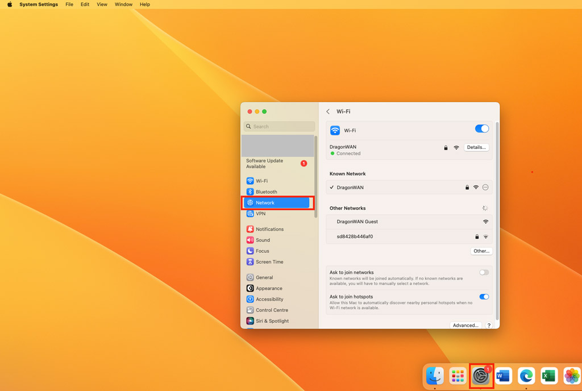
Task: Enable Ask to join networks
Action: 484,272
